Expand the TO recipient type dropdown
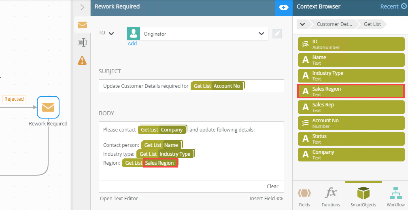Screen dimensions: 408x210 point(106,33)
